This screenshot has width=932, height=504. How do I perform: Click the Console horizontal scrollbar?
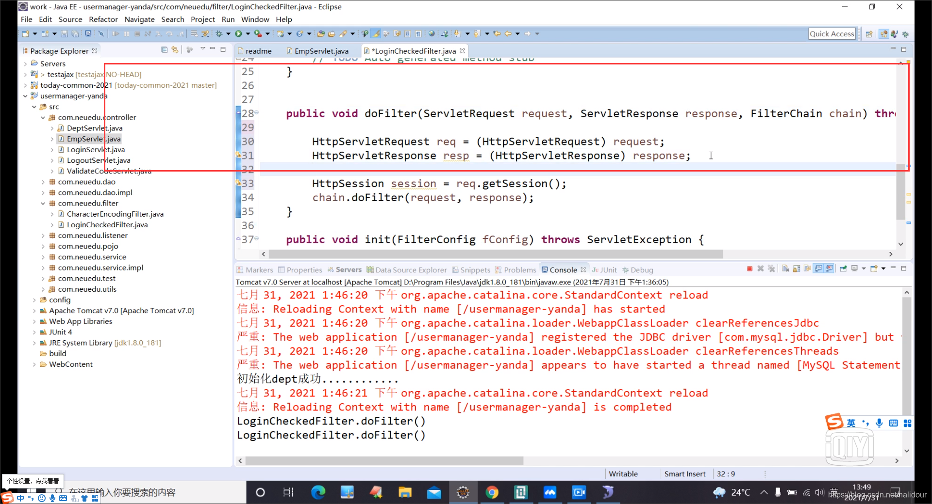(x=384, y=461)
